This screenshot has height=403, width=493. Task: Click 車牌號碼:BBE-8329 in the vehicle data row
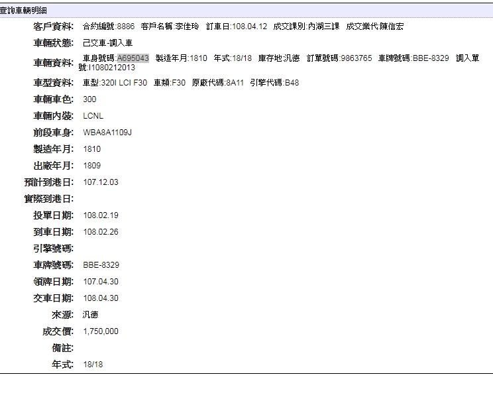[413, 58]
